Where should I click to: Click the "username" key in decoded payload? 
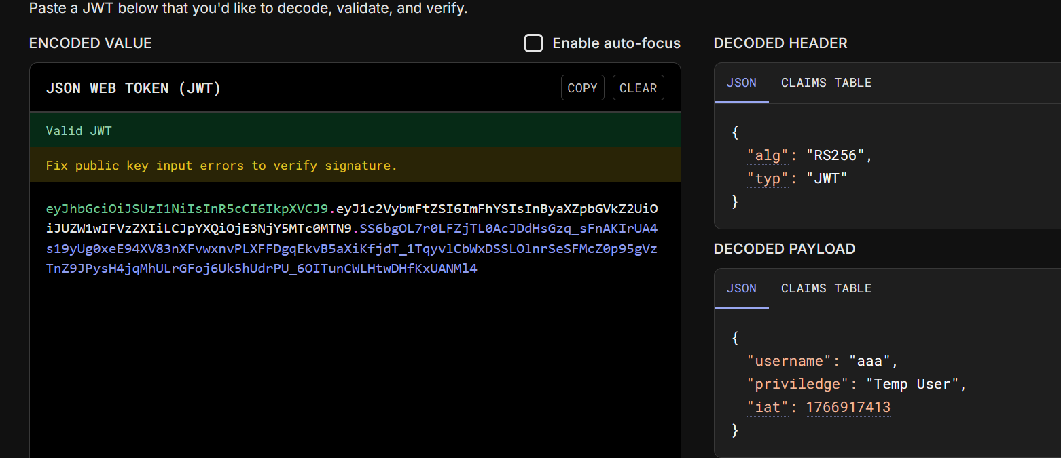(x=790, y=361)
